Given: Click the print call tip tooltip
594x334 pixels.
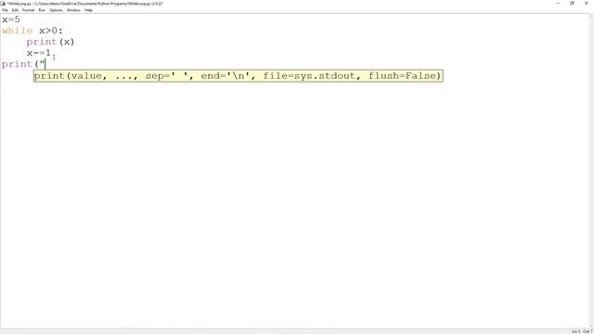Looking at the screenshot, I should point(238,76).
